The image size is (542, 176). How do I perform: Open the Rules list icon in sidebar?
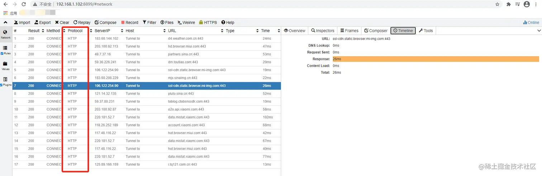5,48
